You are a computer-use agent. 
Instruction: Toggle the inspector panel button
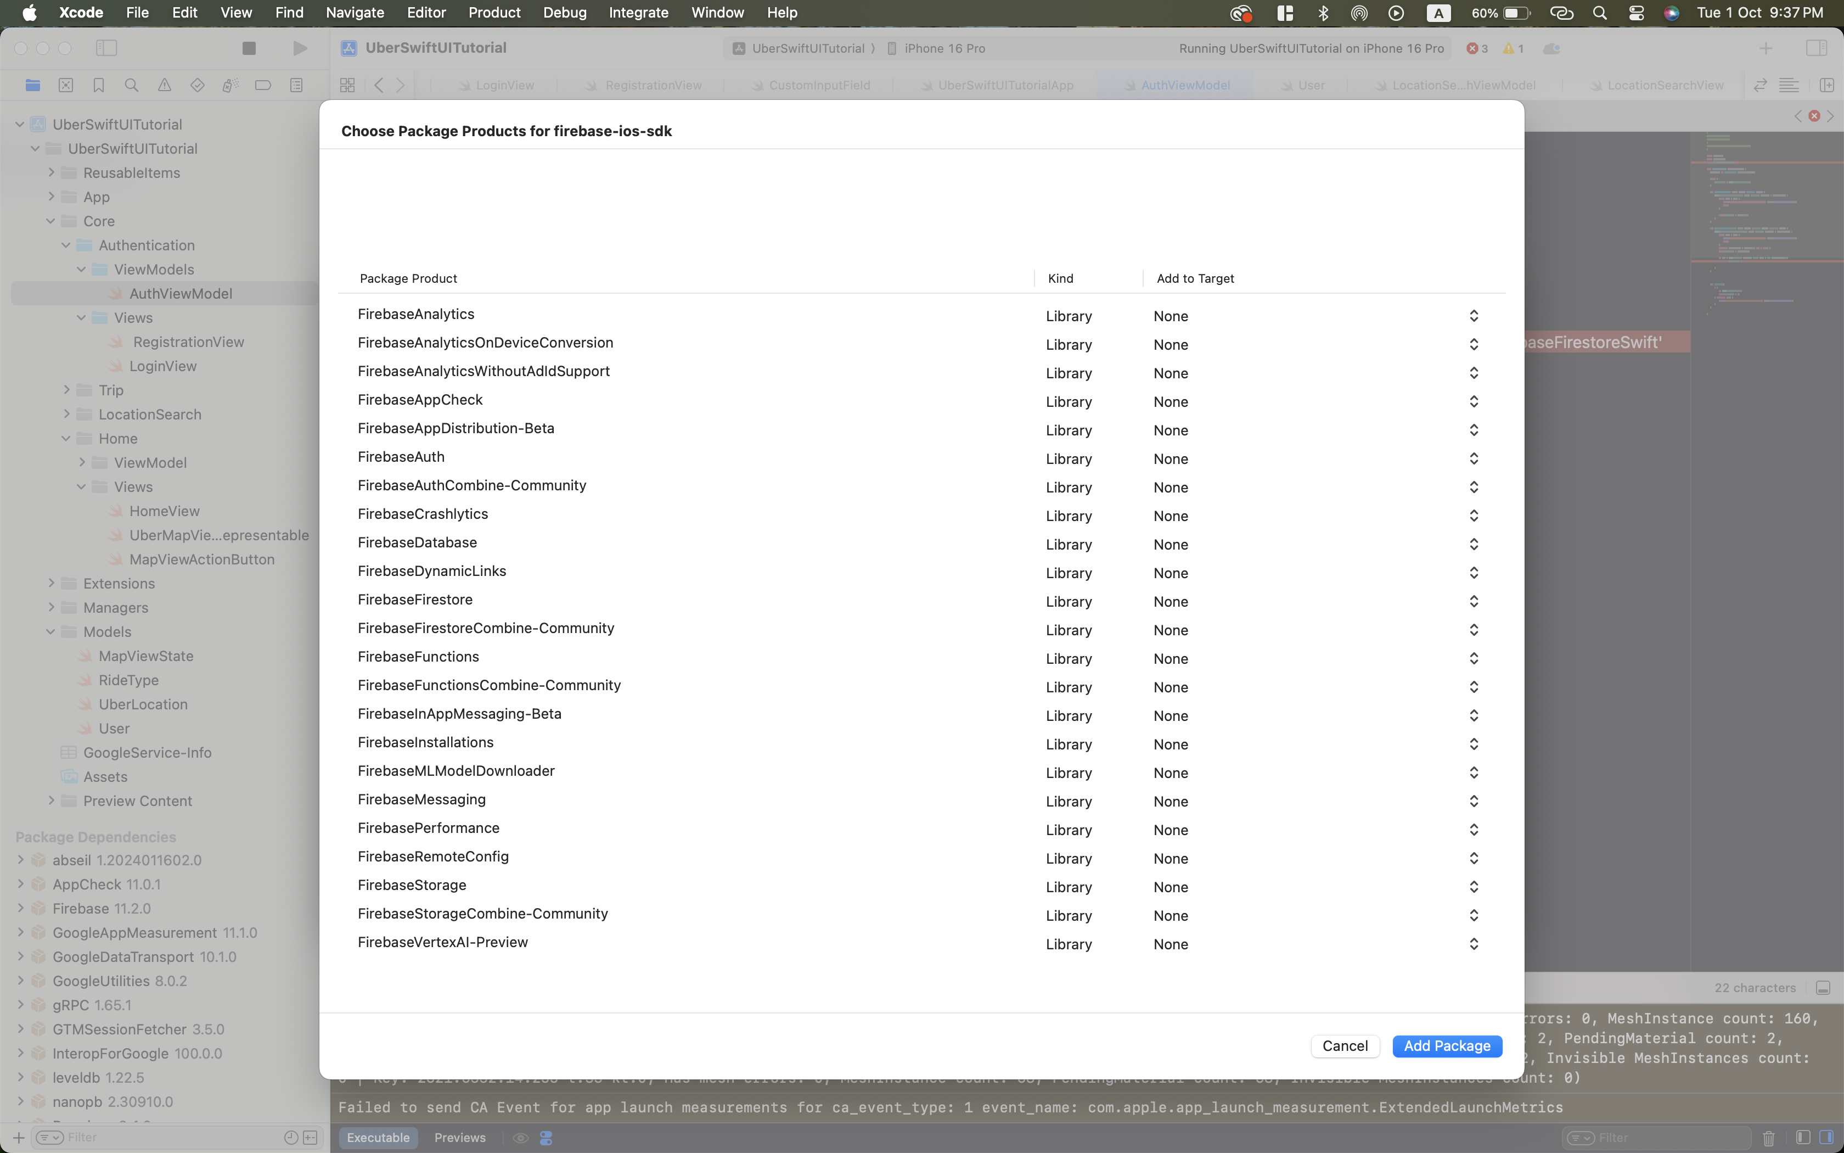pyautogui.click(x=1817, y=48)
